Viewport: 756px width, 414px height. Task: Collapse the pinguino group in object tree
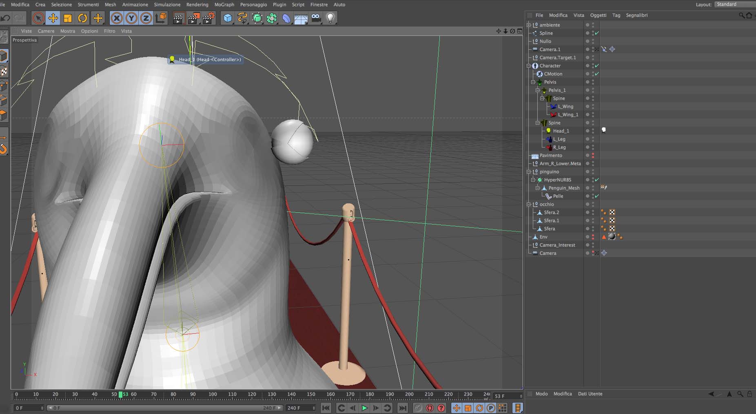(x=529, y=172)
